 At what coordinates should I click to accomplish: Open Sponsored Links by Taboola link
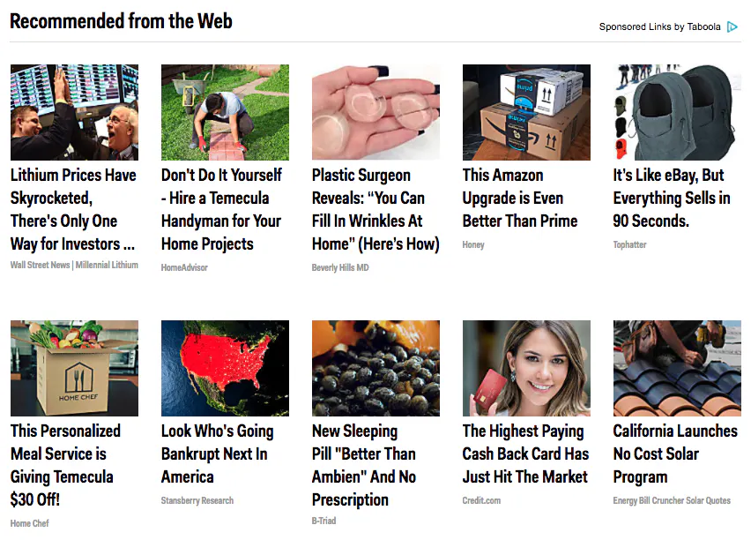point(659,27)
